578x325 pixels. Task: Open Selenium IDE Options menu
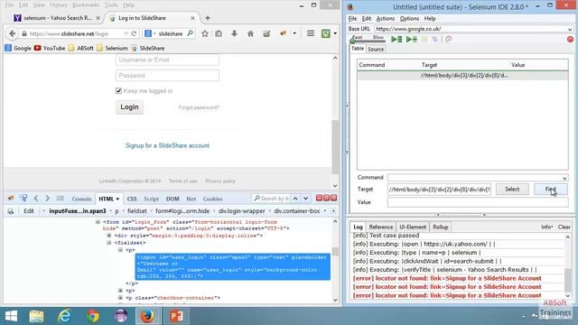coord(409,18)
